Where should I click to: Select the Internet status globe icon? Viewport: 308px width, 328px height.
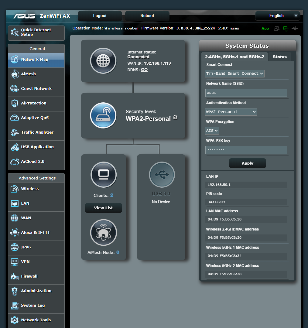pyautogui.click(x=103, y=61)
